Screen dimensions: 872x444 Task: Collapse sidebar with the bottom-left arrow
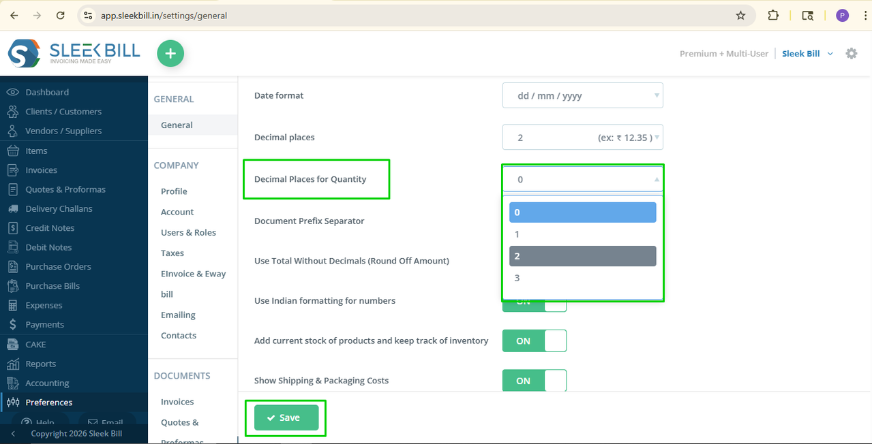[x=13, y=434]
